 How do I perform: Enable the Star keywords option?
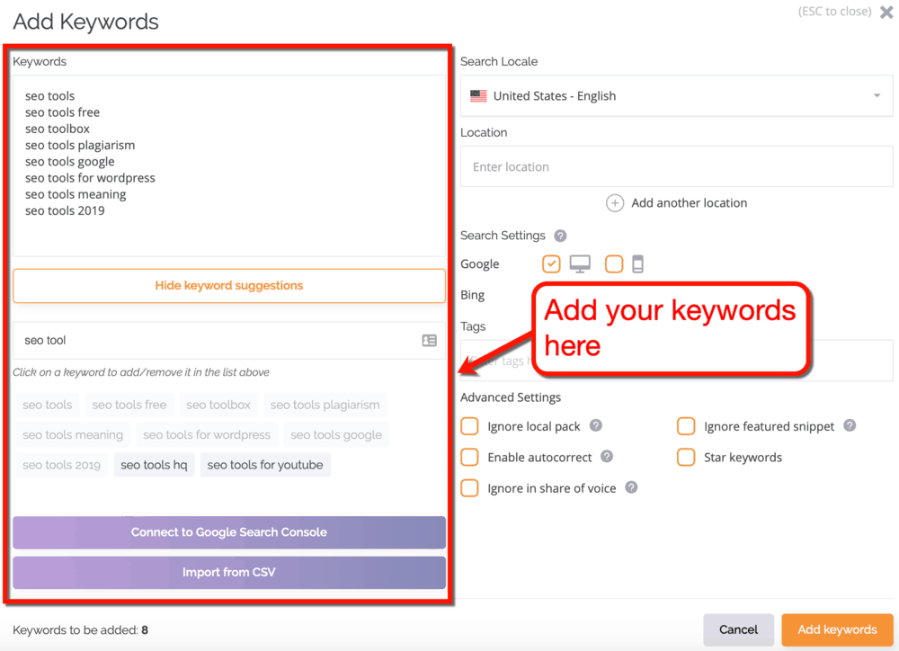(x=686, y=458)
